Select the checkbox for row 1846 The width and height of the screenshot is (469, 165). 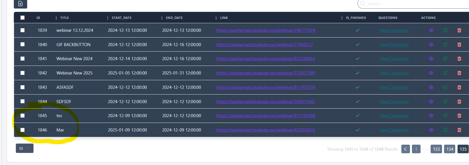23,130
